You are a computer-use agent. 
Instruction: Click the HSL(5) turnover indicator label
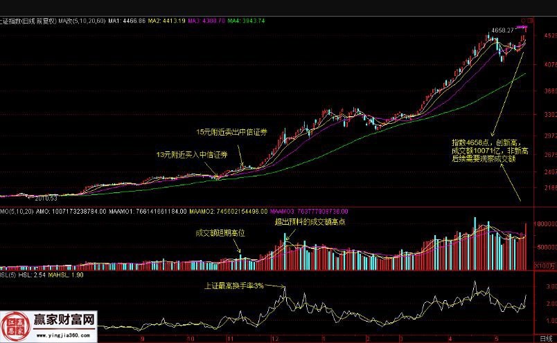point(8,276)
